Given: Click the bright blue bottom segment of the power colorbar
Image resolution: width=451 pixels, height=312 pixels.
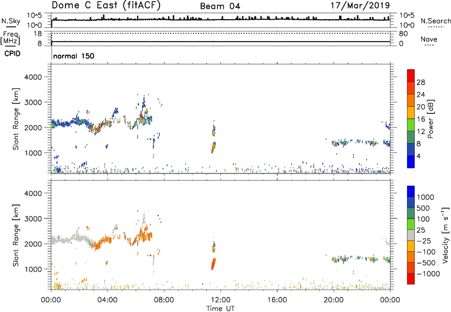Looking at the screenshot, I should point(411,162).
